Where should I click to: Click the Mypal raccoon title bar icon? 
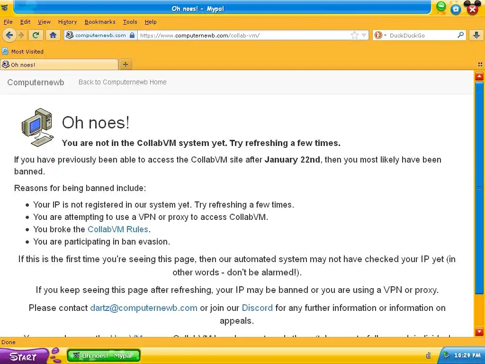pyautogui.click(x=5, y=8)
